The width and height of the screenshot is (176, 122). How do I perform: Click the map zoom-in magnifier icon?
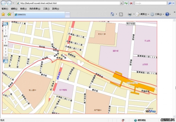tap(5, 61)
